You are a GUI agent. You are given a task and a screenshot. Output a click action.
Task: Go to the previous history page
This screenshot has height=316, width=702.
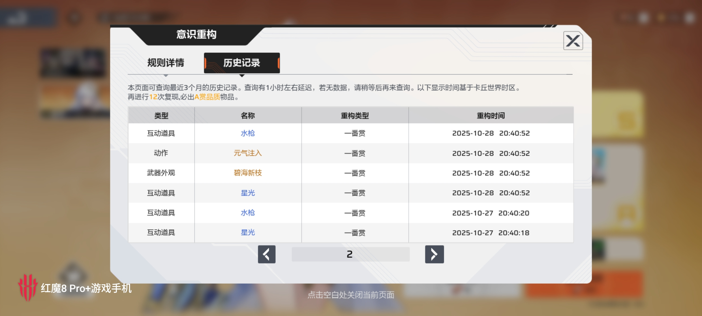(267, 254)
